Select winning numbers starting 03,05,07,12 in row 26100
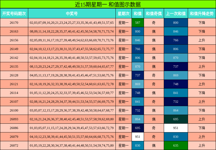 point(72,110)
